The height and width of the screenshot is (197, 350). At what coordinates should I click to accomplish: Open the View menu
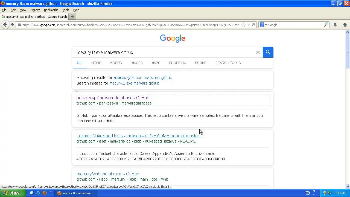click(x=23, y=10)
